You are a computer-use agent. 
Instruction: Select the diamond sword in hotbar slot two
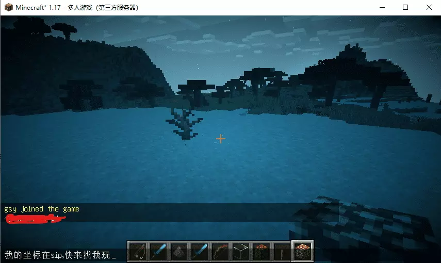click(x=158, y=251)
